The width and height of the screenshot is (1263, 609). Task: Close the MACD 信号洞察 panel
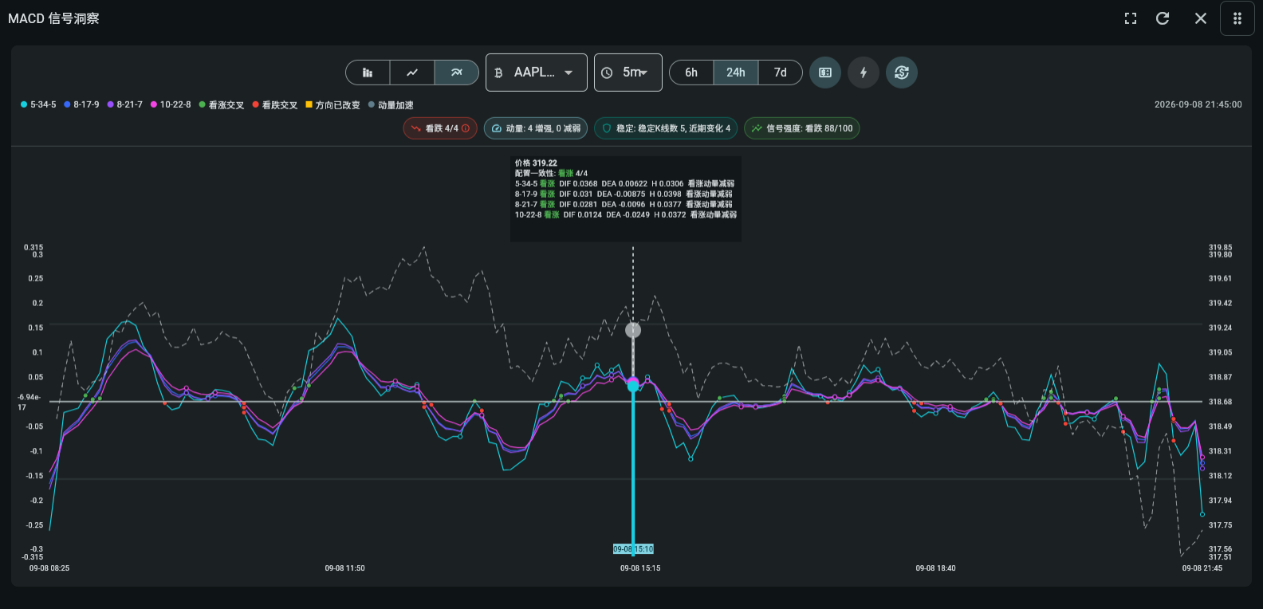click(1201, 18)
